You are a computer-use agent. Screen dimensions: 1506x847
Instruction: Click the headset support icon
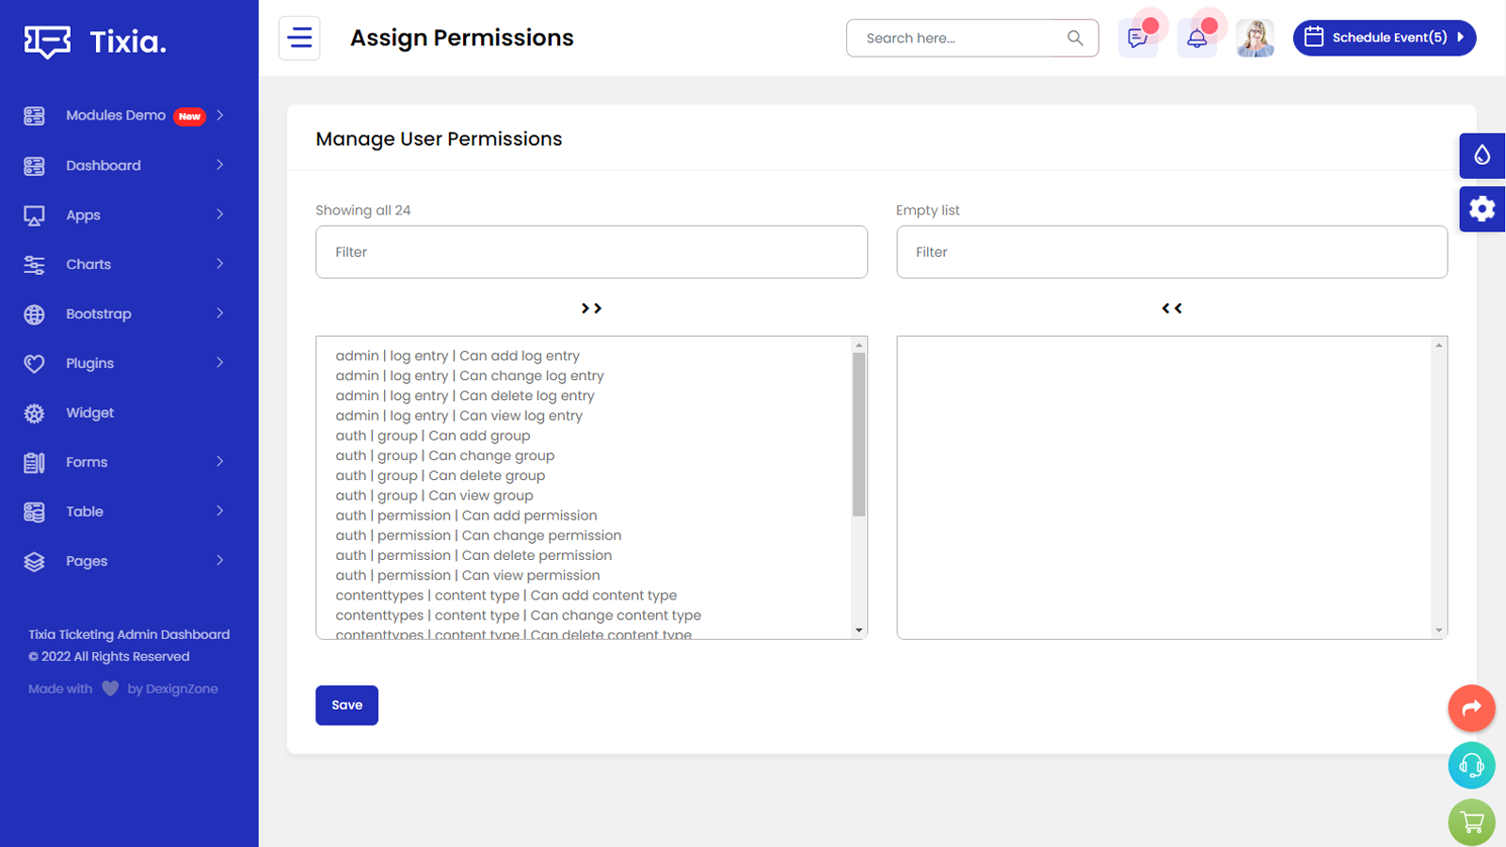[x=1471, y=766]
